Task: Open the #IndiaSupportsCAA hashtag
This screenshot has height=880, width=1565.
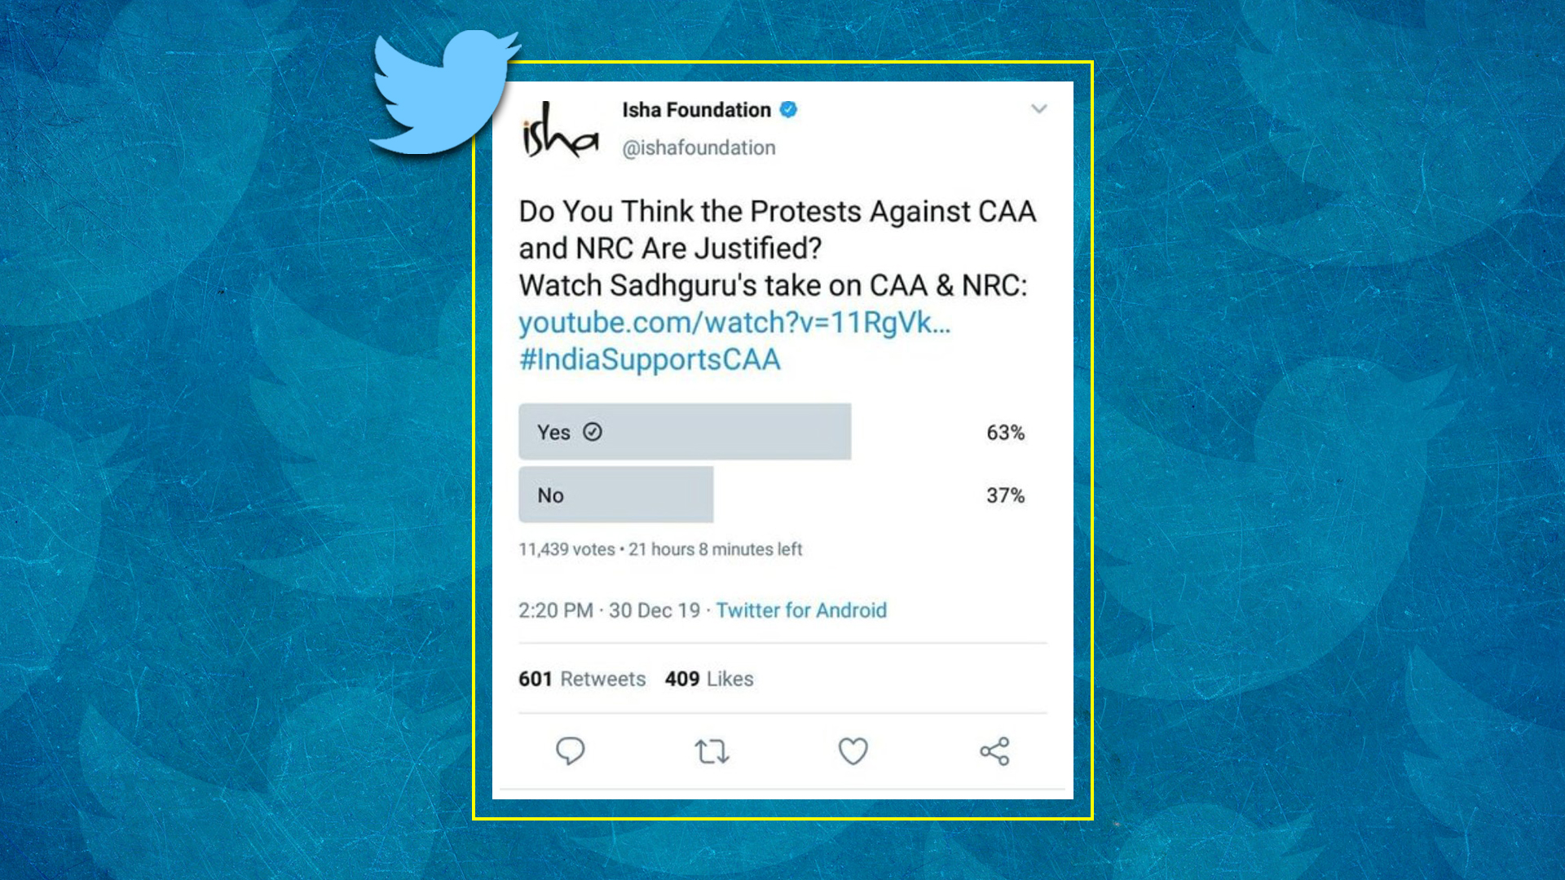Action: coord(650,359)
